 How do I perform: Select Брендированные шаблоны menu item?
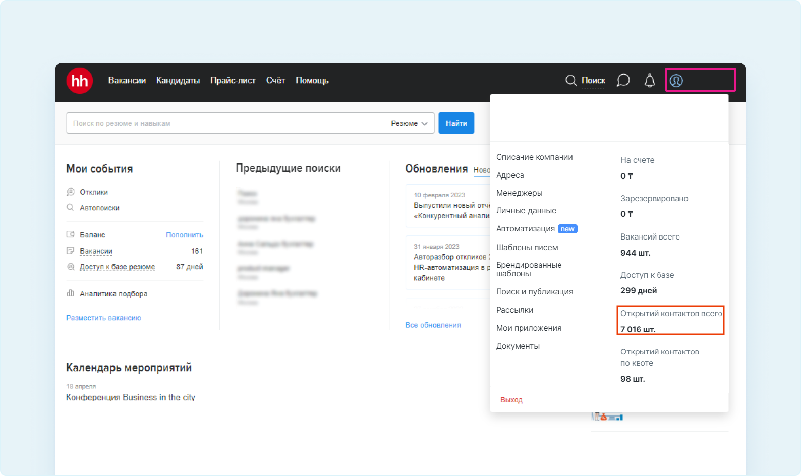point(529,269)
